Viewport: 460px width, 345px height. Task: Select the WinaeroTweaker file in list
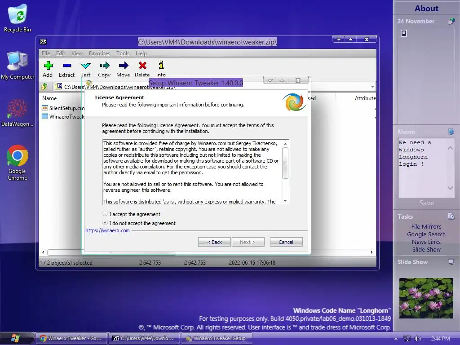click(x=63, y=117)
